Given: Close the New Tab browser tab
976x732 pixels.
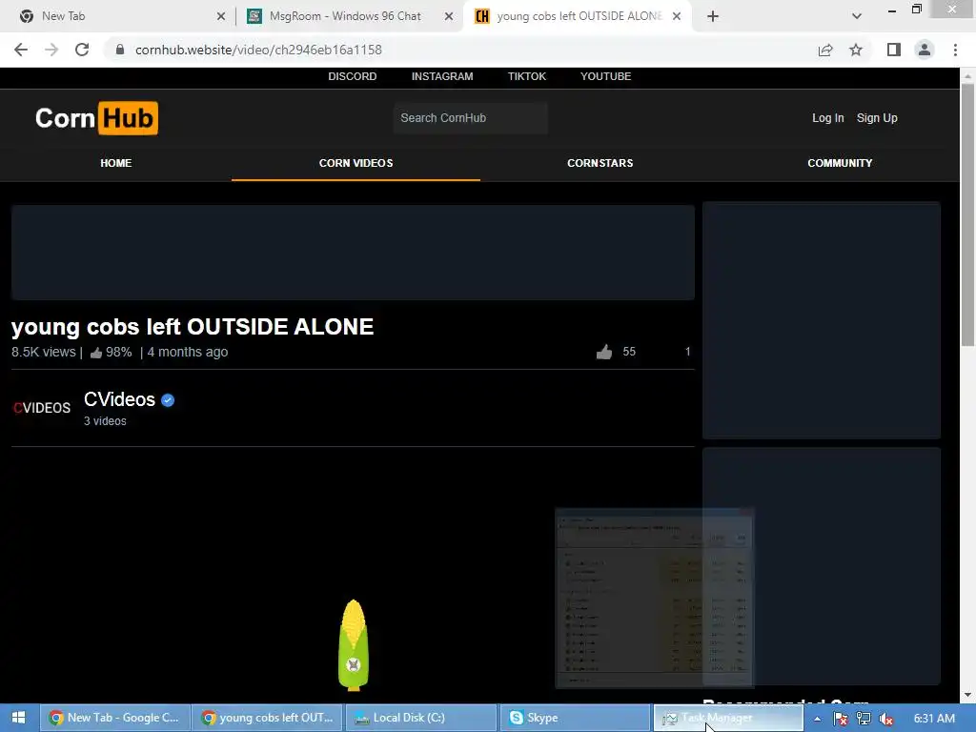Looking at the screenshot, I should [x=221, y=16].
